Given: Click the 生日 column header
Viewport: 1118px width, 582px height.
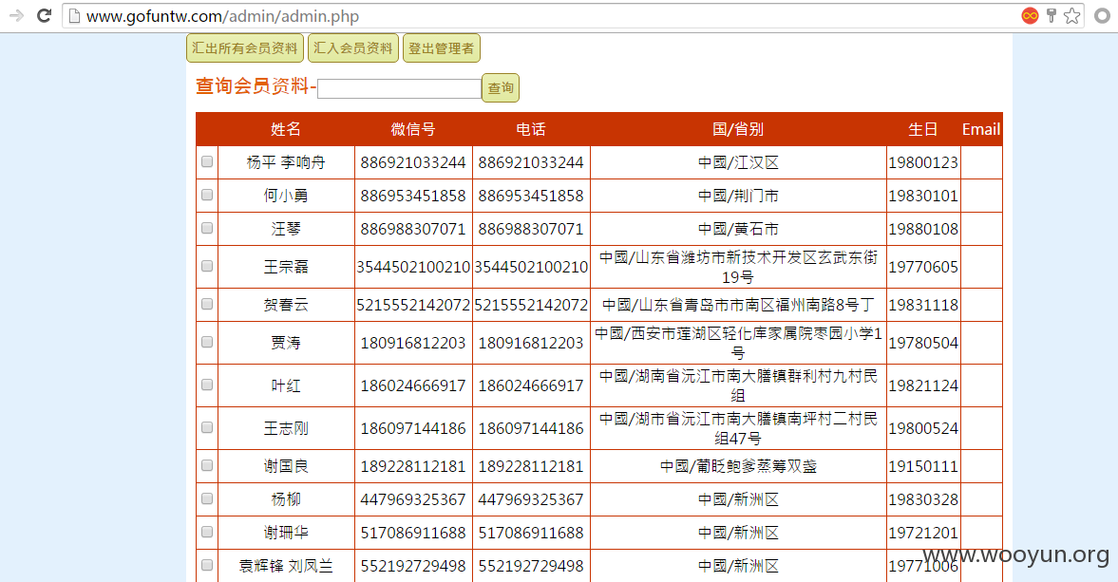Looking at the screenshot, I should (923, 129).
